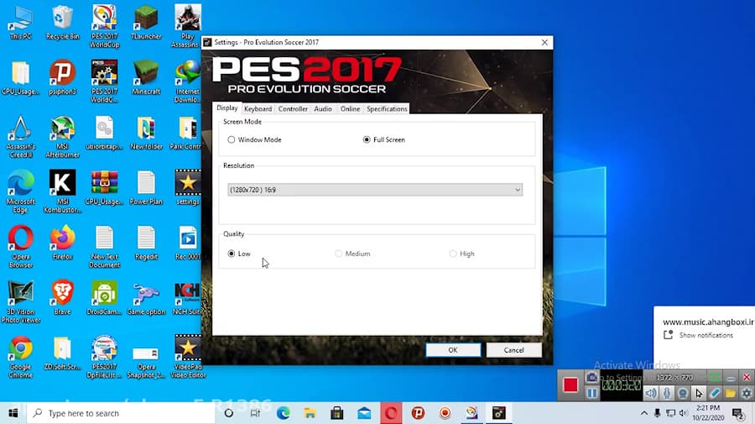755x424 pixels.
Task: Select MSI Kombustor desktop icon
Action: tap(63, 191)
